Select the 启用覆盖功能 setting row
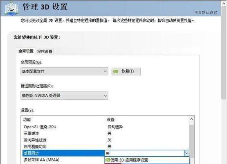 [106, 147]
